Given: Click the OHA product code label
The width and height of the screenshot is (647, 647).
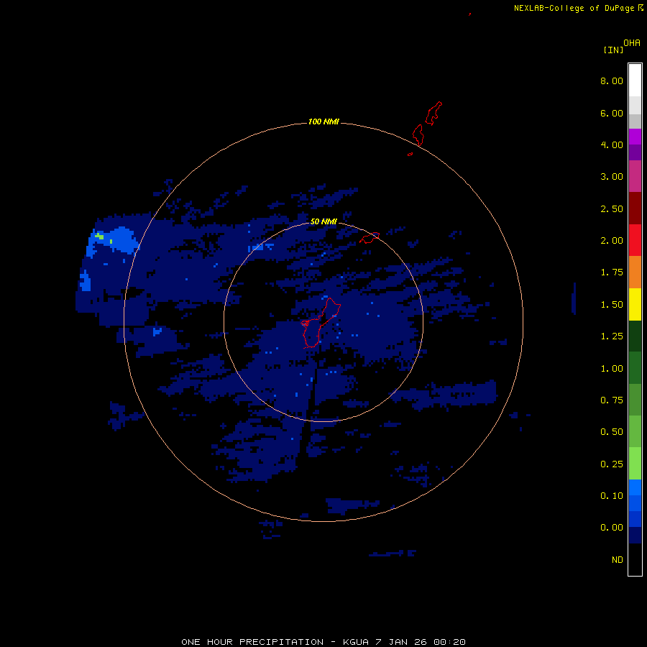Looking at the screenshot, I should tap(632, 43).
